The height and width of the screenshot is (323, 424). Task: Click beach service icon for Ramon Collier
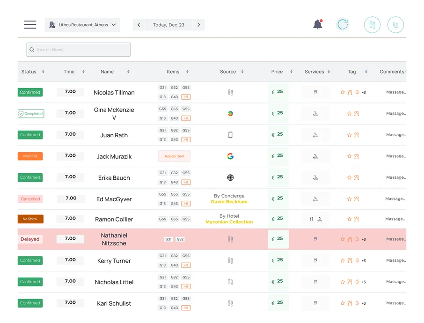pos(320,219)
